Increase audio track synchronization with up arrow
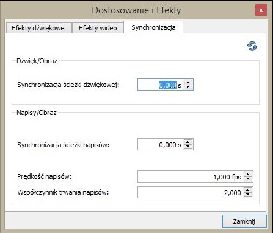Image resolution: width=273 pixels, height=233 pixels. point(188,82)
